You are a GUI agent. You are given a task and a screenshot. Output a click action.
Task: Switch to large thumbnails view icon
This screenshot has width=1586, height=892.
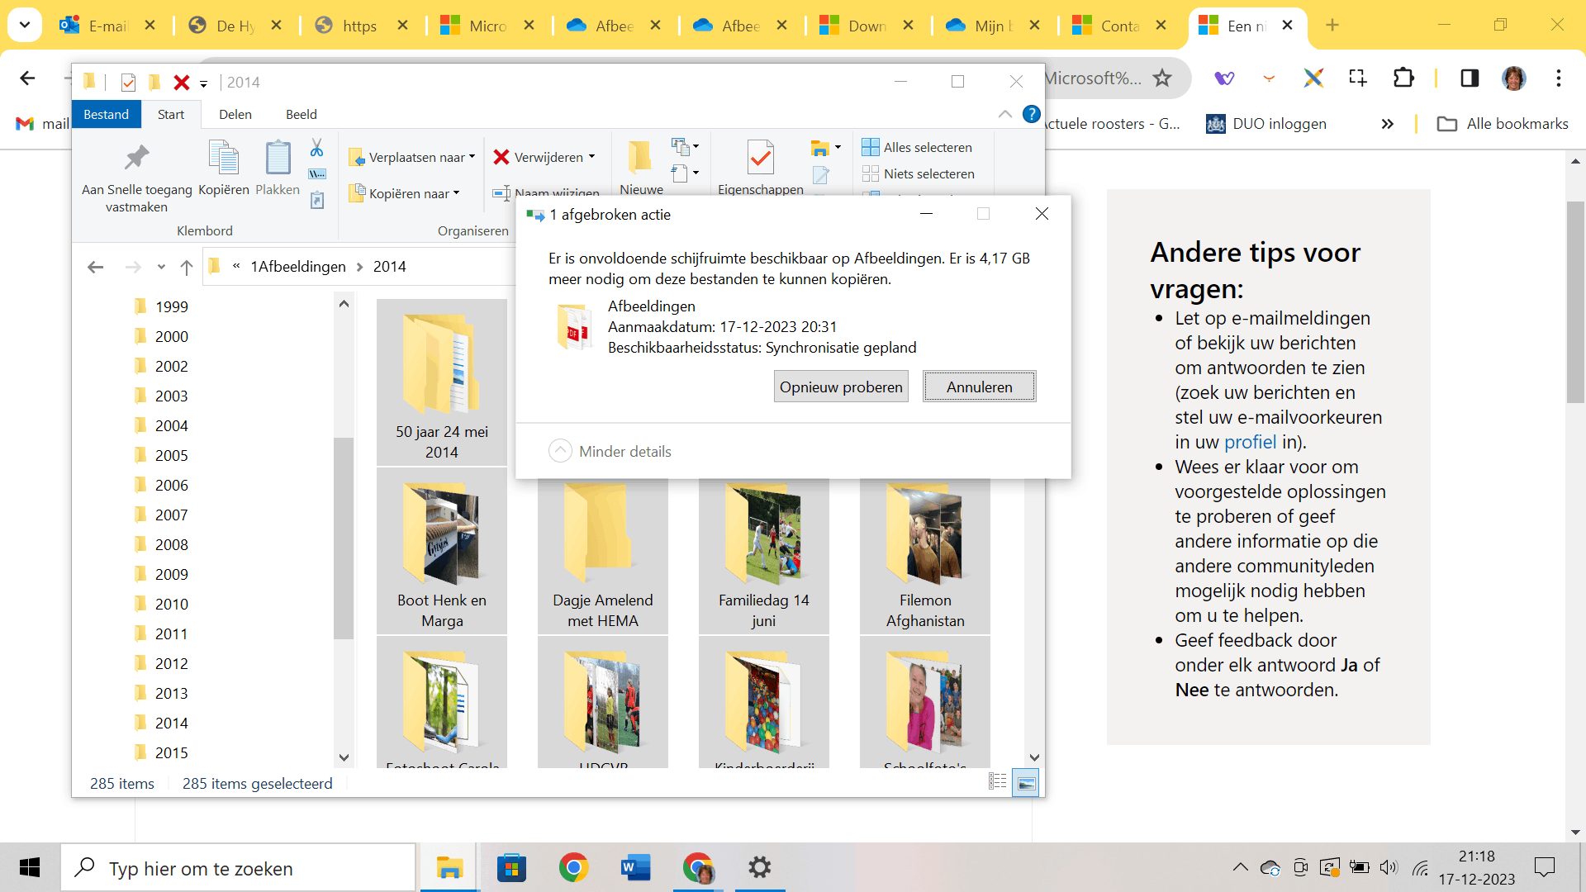pyautogui.click(x=1026, y=782)
